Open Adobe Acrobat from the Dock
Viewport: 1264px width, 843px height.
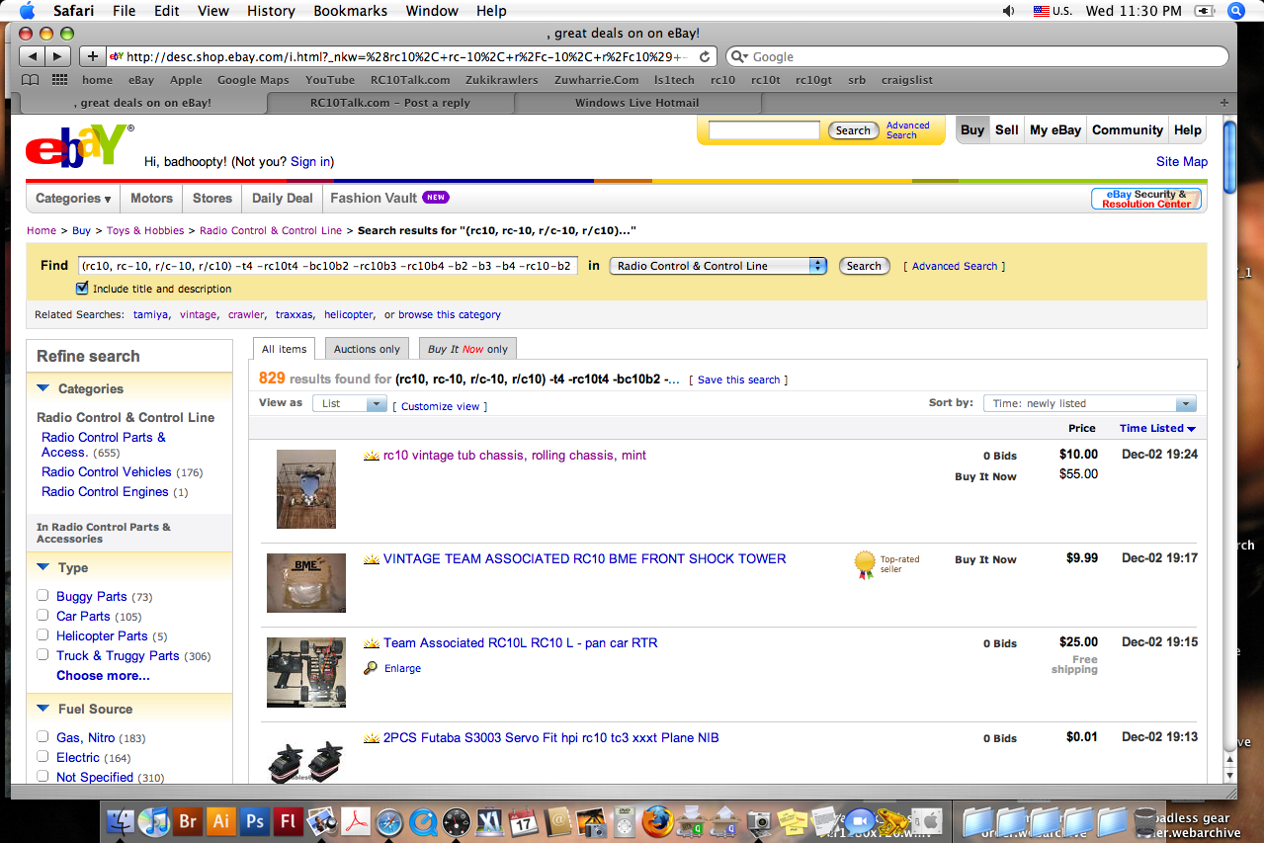click(x=356, y=821)
